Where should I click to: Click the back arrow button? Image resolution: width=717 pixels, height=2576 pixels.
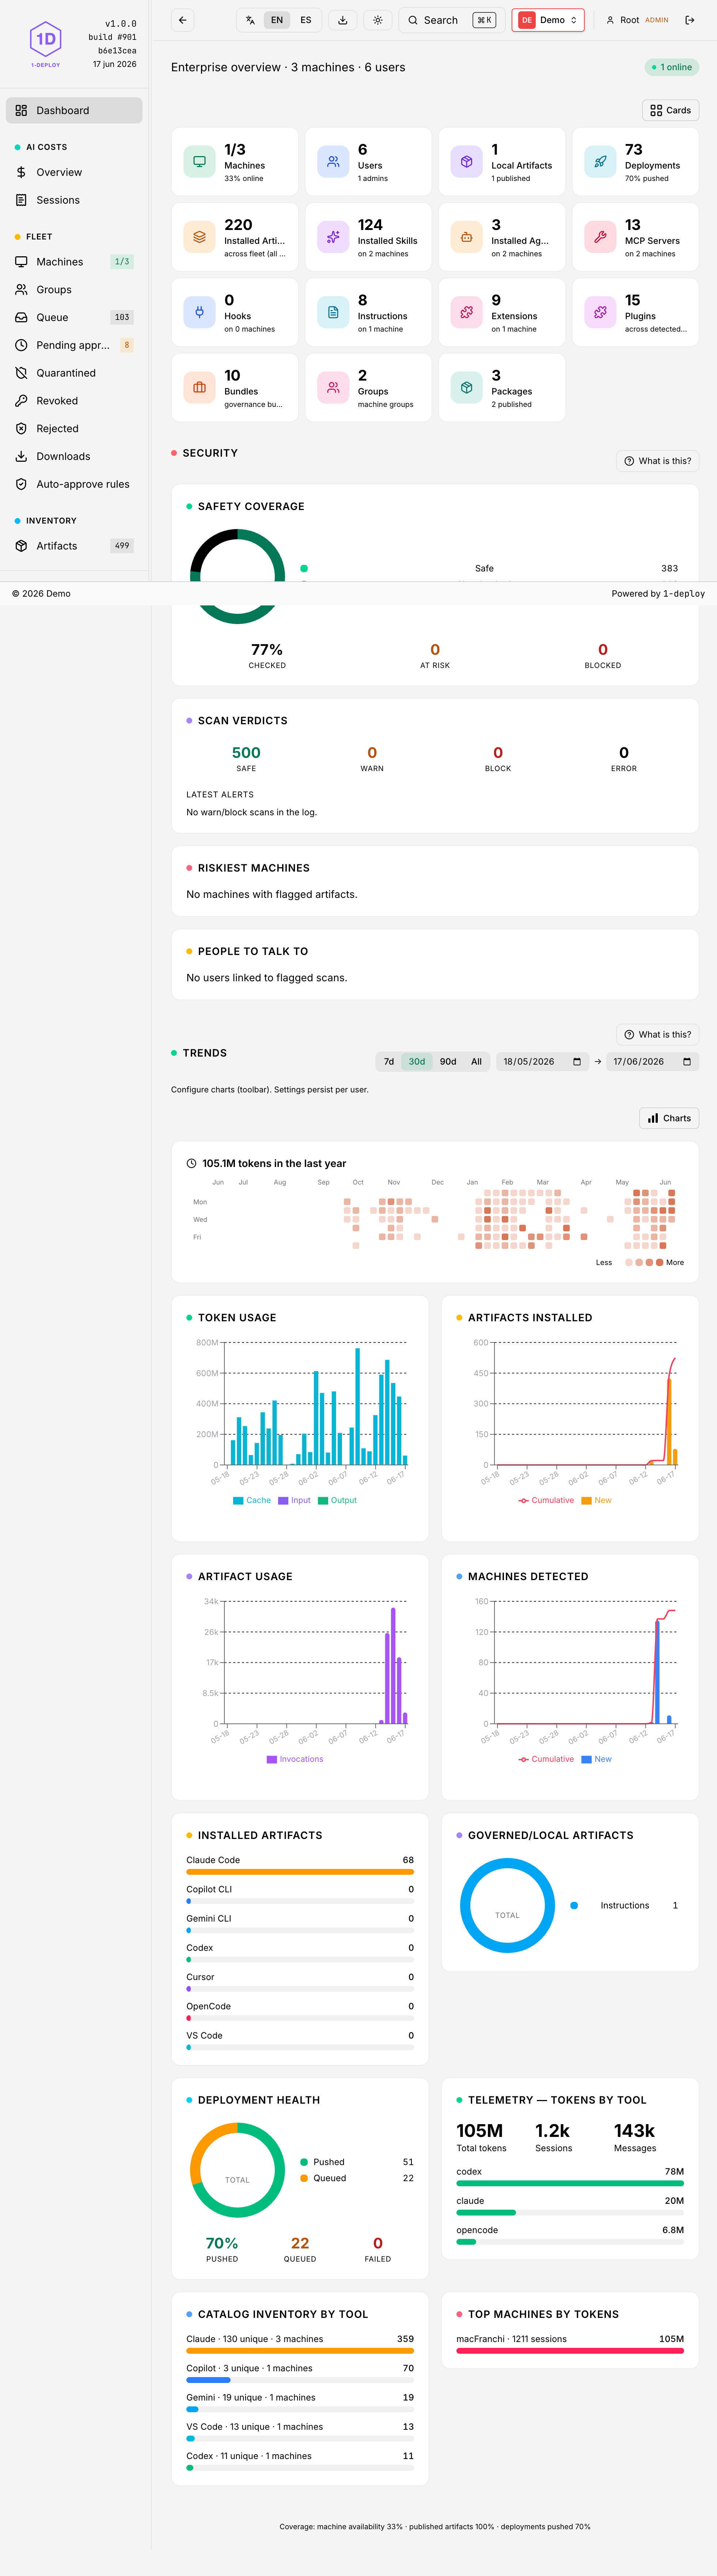(182, 20)
